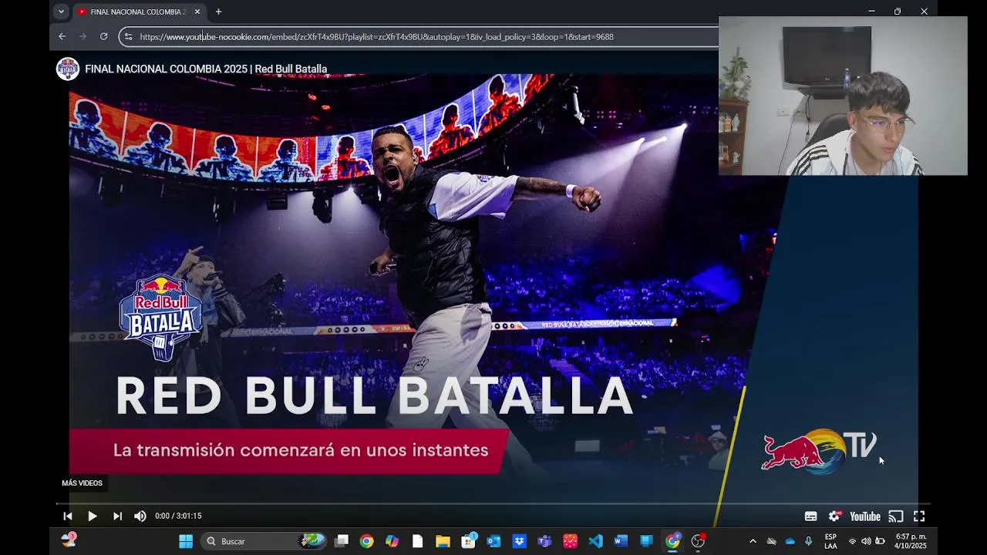
Task: Skip to the previous video in the playlist
Action: 67,516
